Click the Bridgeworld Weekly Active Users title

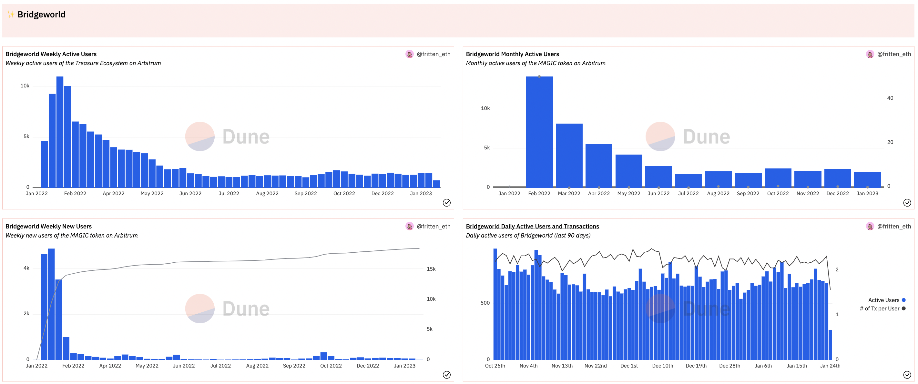[x=51, y=54]
